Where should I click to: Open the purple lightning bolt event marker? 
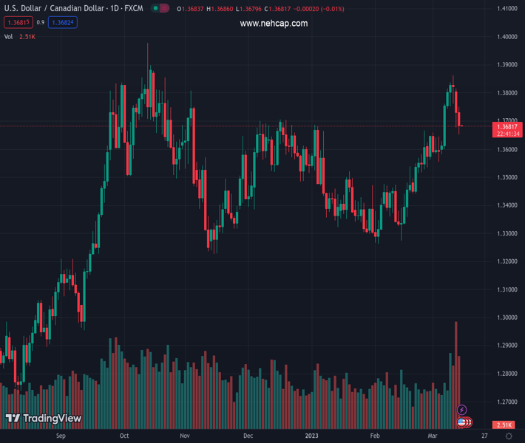(x=462, y=410)
